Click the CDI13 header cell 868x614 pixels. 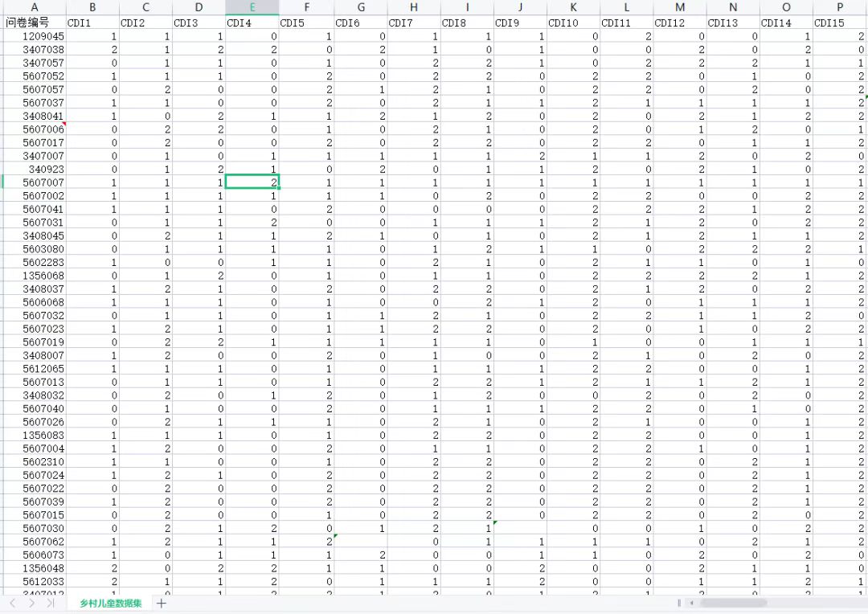point(732,23)
